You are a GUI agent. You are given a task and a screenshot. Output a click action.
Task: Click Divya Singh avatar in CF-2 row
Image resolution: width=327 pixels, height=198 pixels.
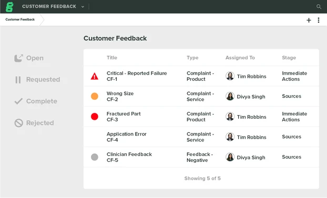(230, 96)
